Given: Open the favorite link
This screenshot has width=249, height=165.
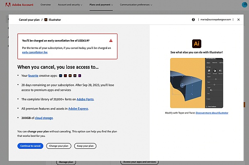Looking at the screenshot, I should point(33,76).
